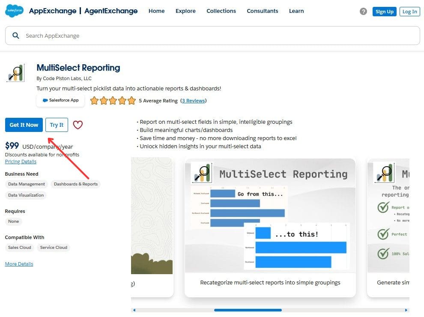Image resolution: width=424 pixels, height=317 pixels.
Task: Click the Salesforce App badge icon
Action: pos(45,100)
